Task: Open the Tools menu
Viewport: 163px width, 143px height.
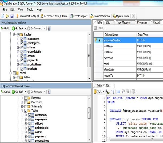Action: pyautogui.click(x=30, y=10)
